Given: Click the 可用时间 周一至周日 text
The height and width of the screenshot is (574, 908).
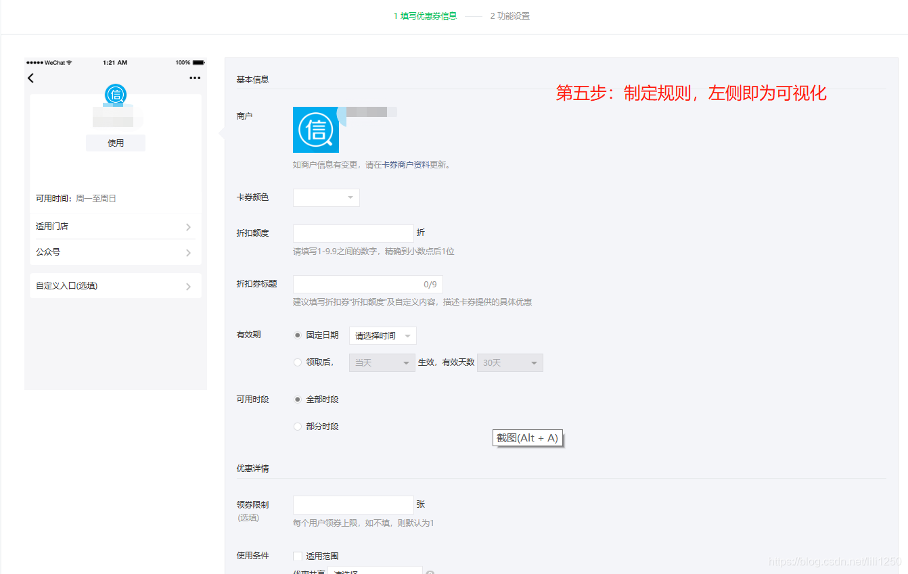Looking at the screenshot, I should pos(76,199).
